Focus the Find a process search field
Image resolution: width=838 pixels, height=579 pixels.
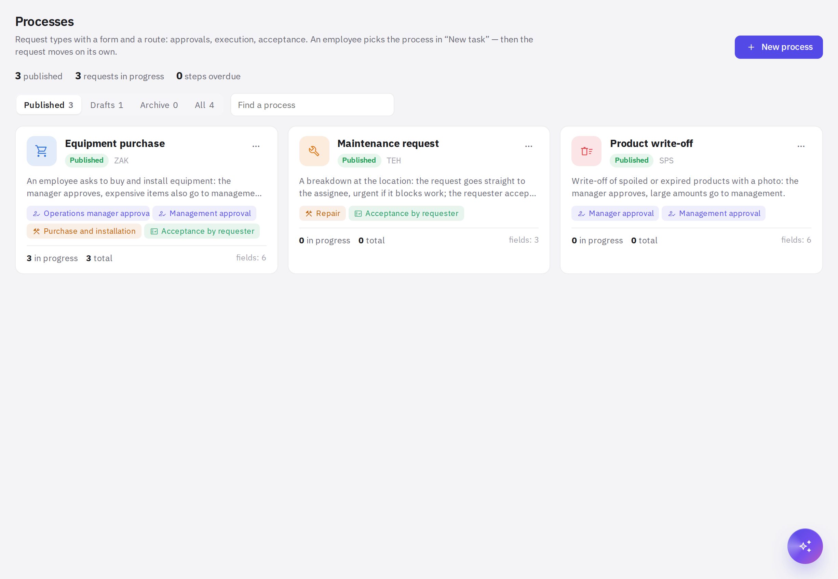pos(312,105)
